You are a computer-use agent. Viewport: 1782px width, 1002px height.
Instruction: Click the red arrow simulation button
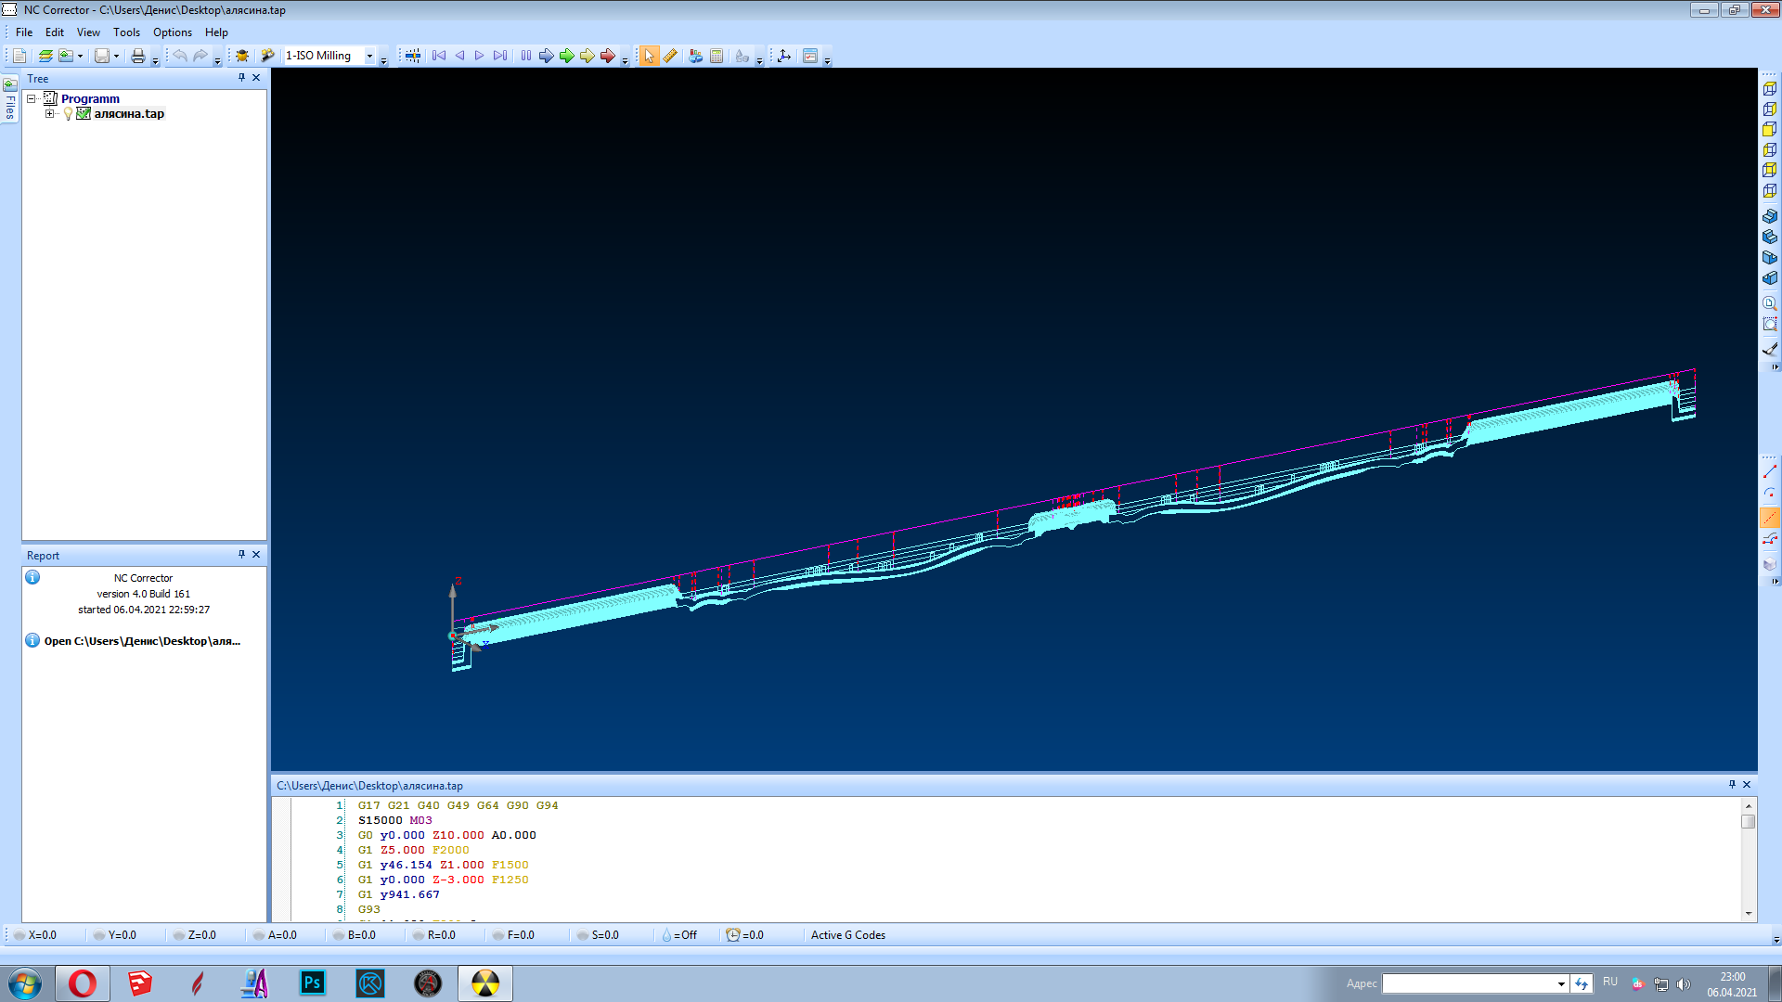[607, 56]
